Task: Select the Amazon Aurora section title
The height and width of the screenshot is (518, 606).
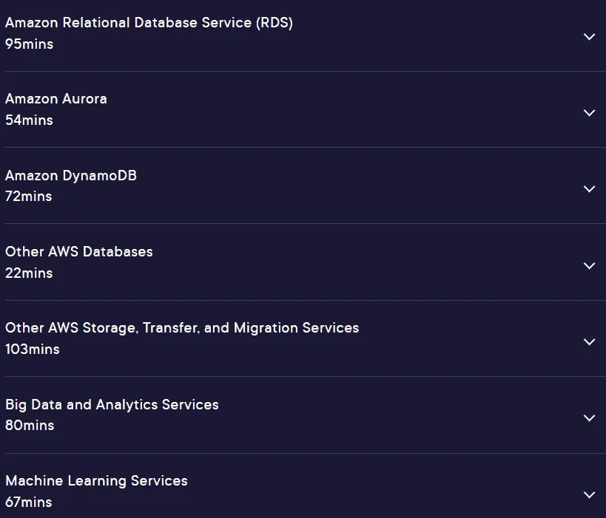Action: [x=56, y=99]
